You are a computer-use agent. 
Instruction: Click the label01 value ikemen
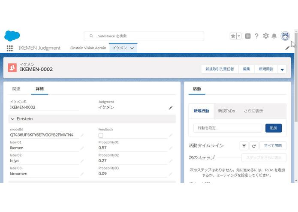coord(17,148)
